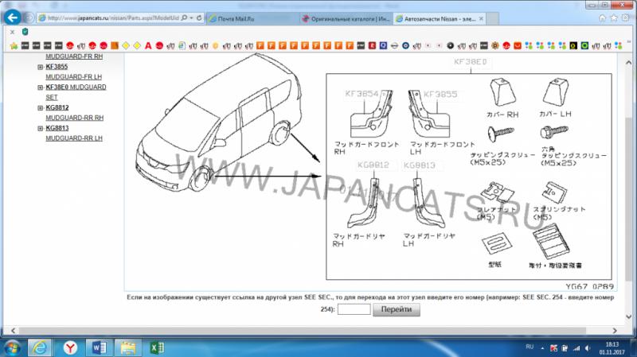Open the green O bookmark icon
637x357 pixels.
click(584, 46)
